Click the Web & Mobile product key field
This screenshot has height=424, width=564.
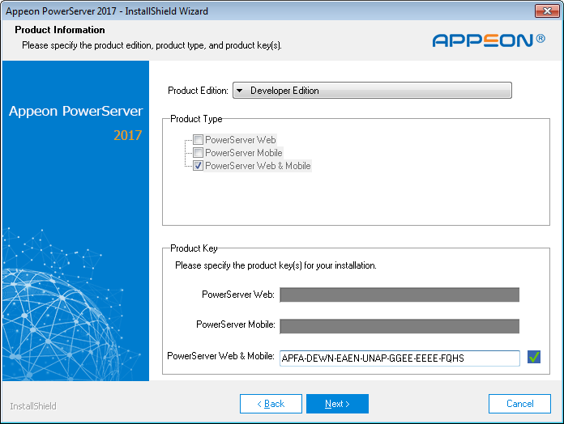(399, 358)
